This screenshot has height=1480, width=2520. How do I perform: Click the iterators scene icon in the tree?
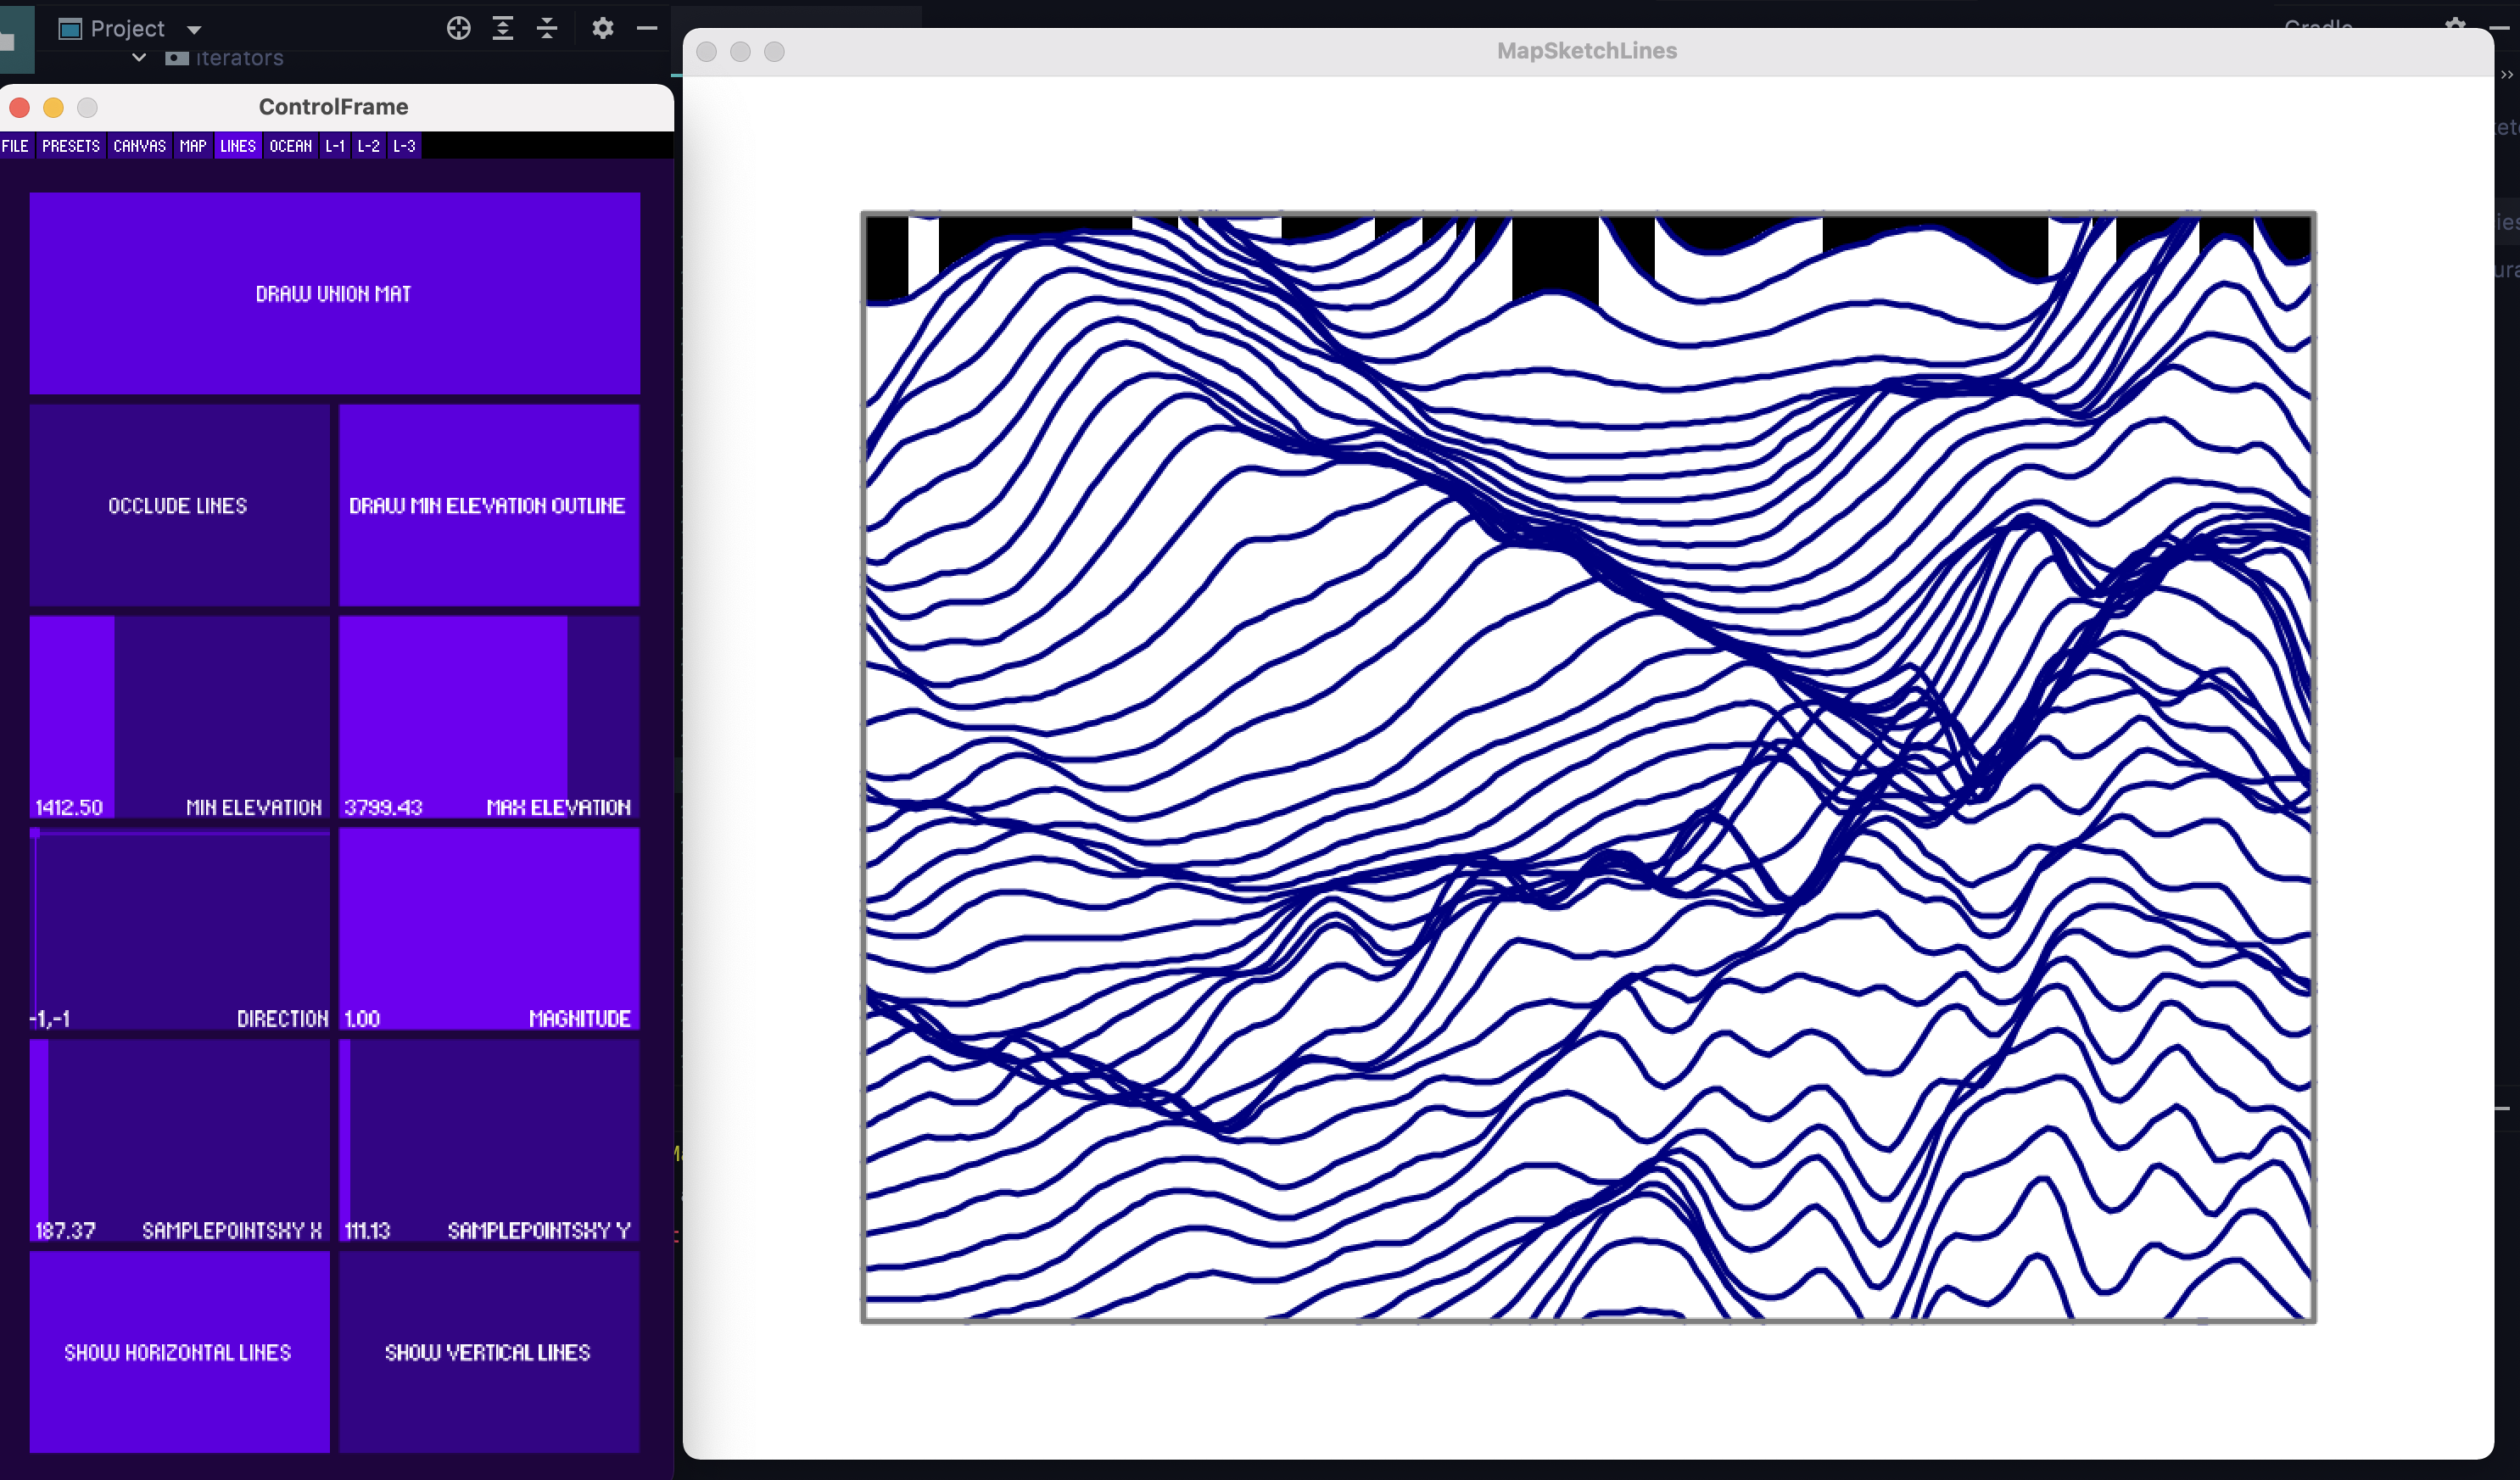[176, 57]
